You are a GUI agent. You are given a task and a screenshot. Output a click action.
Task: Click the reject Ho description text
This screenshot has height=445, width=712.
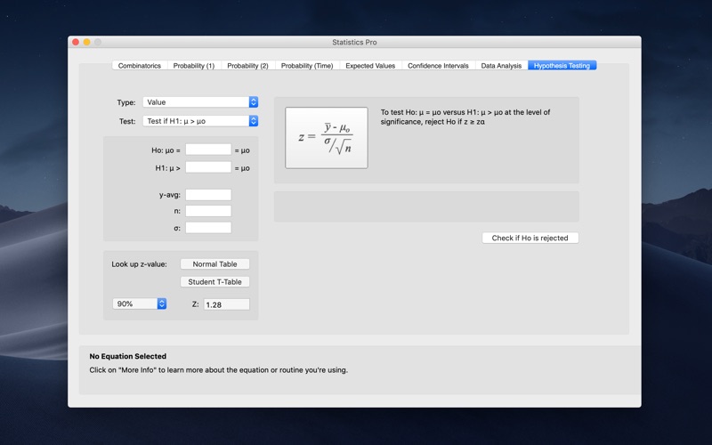pos(465,117)
